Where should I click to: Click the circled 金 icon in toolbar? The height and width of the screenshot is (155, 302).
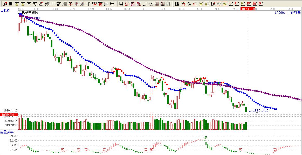(x=201, y=4)
